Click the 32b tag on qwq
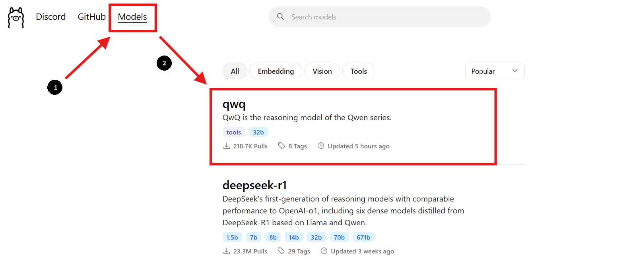The width and height of the screenshot is (629, 261). (258, 132)
